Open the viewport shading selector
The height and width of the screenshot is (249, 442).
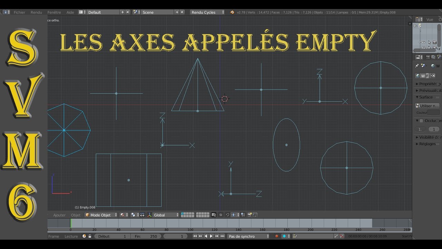(x=124, y=215)
